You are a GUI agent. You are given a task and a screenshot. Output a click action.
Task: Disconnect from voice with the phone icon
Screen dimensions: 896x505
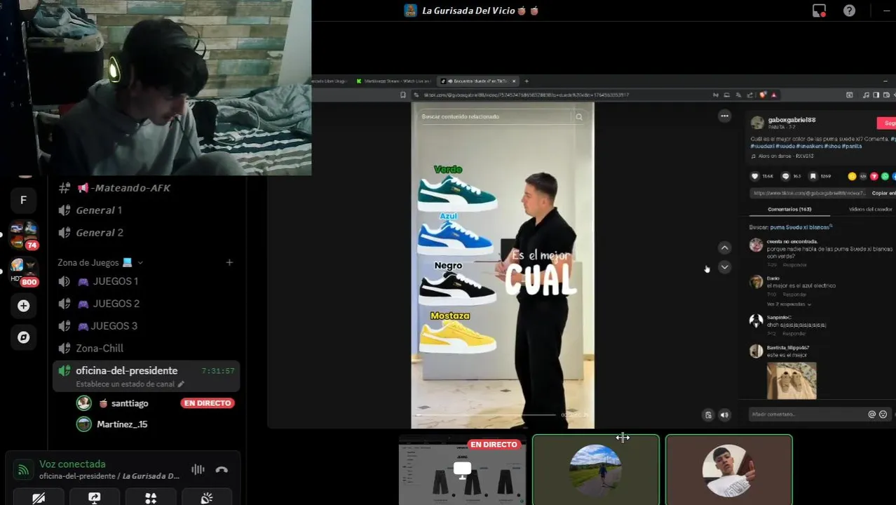[222, 470]
